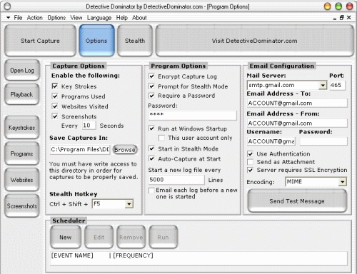Disable Screenshots capture checkbox

click(x=55, y=116)
